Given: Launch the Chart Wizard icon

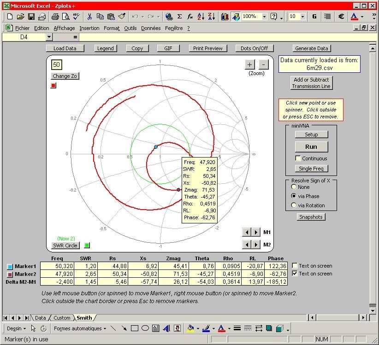Looking at the screenshot, I should point(225,17).
